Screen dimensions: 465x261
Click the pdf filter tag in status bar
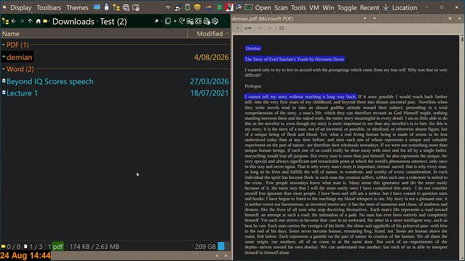(x=58, y=246)
